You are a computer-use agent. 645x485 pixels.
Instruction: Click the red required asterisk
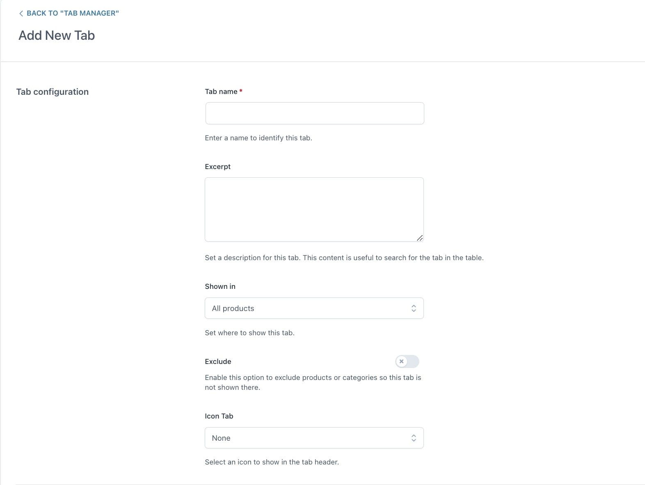pos(241,91)
